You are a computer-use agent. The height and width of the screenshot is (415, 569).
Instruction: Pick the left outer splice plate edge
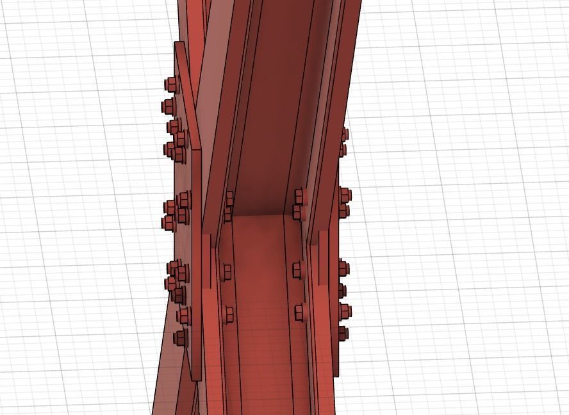tap(196, 264)
